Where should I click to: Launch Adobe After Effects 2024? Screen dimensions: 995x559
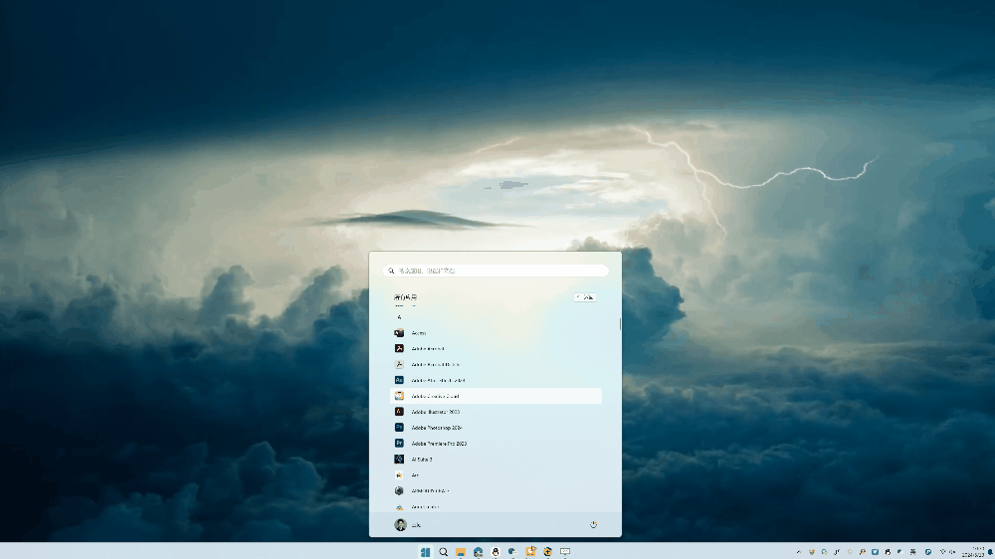tap(438, 380)
